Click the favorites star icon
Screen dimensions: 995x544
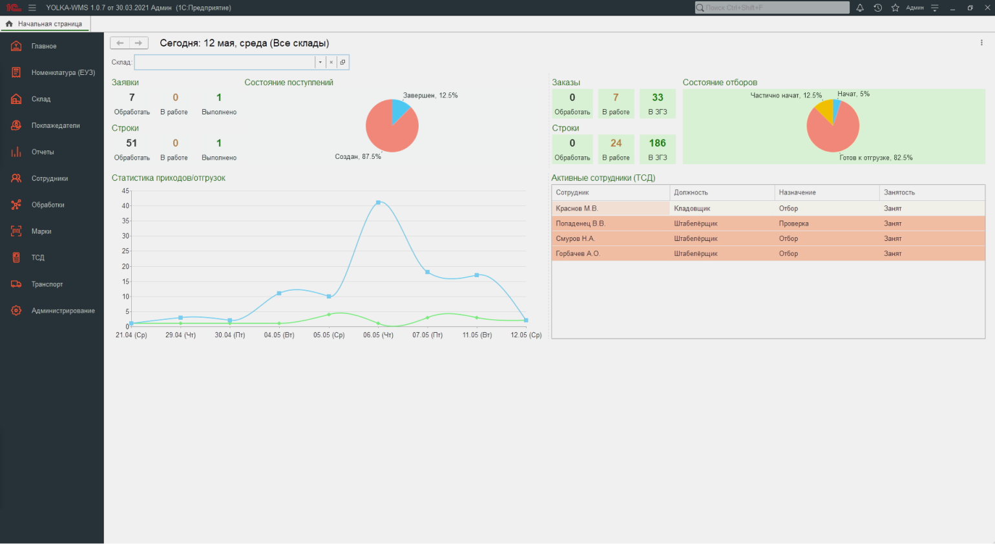coord(895,8)
